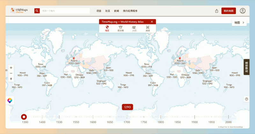Jump to 1900 on the timeline
Screen dimensions: 255x134
(194, 122)
